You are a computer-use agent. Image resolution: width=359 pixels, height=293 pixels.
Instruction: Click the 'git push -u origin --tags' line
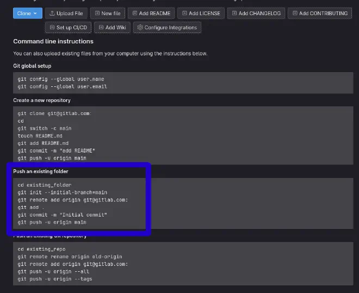click(55, 279)
